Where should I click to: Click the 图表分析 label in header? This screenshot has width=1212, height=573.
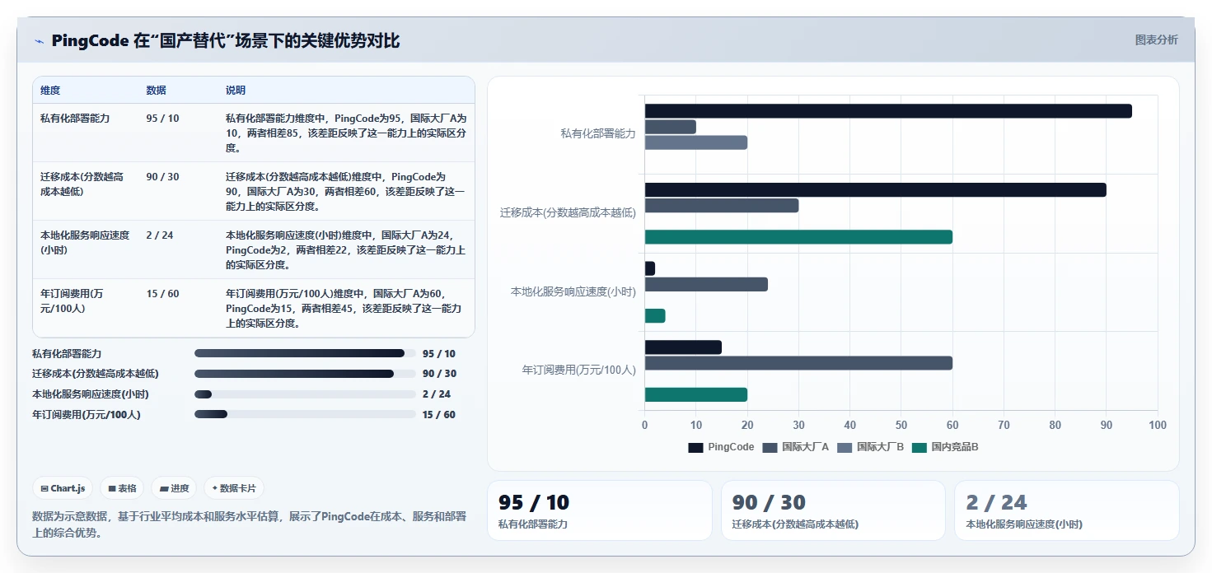click(x=1156, y=40)
